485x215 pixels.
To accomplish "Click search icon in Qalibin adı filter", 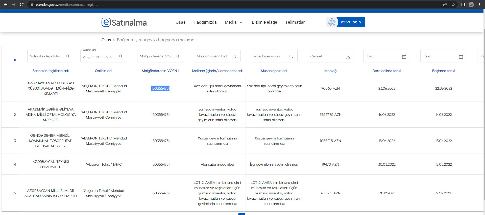I will click(121, 56).
